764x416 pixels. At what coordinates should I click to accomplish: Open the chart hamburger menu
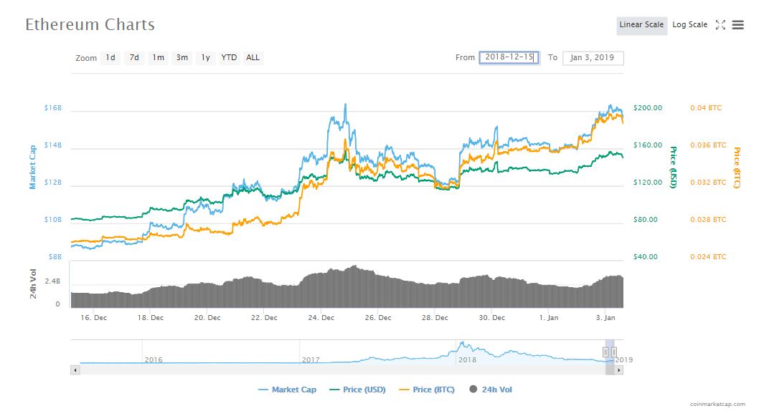point(737,25)
